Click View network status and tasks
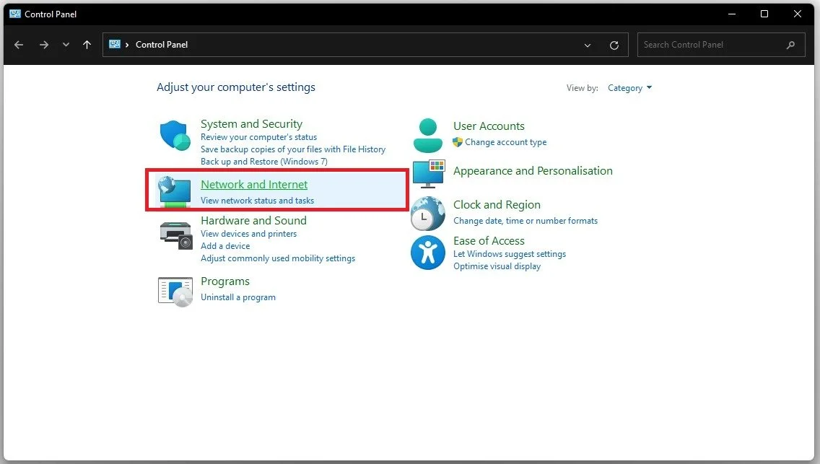This screenshot has height=464, width=820. point(257,201)
